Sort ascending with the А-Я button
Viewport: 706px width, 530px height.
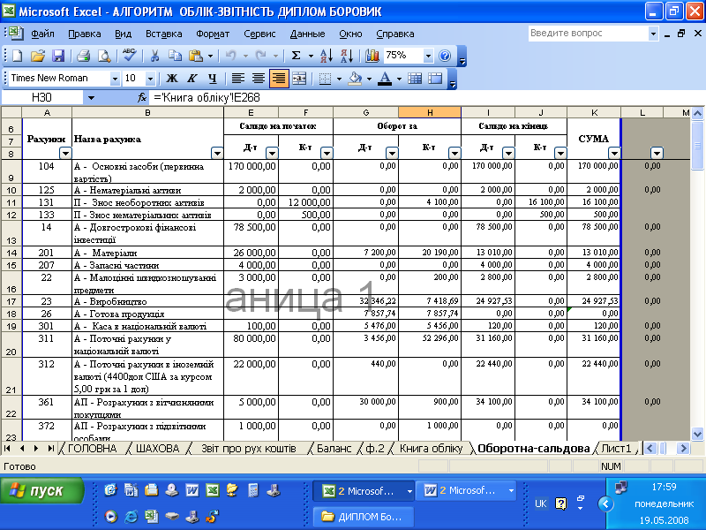pyautogui.click(x=325, y=56)
